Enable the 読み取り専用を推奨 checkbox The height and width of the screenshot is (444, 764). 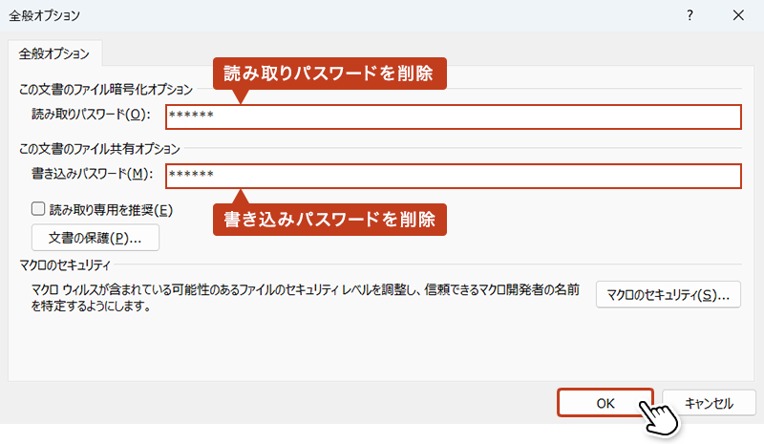point(38,209)
